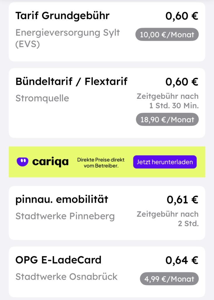
Task: Tap the Direkte Preise direkt vom Betreiber text
Action: [x=101, y=163]
